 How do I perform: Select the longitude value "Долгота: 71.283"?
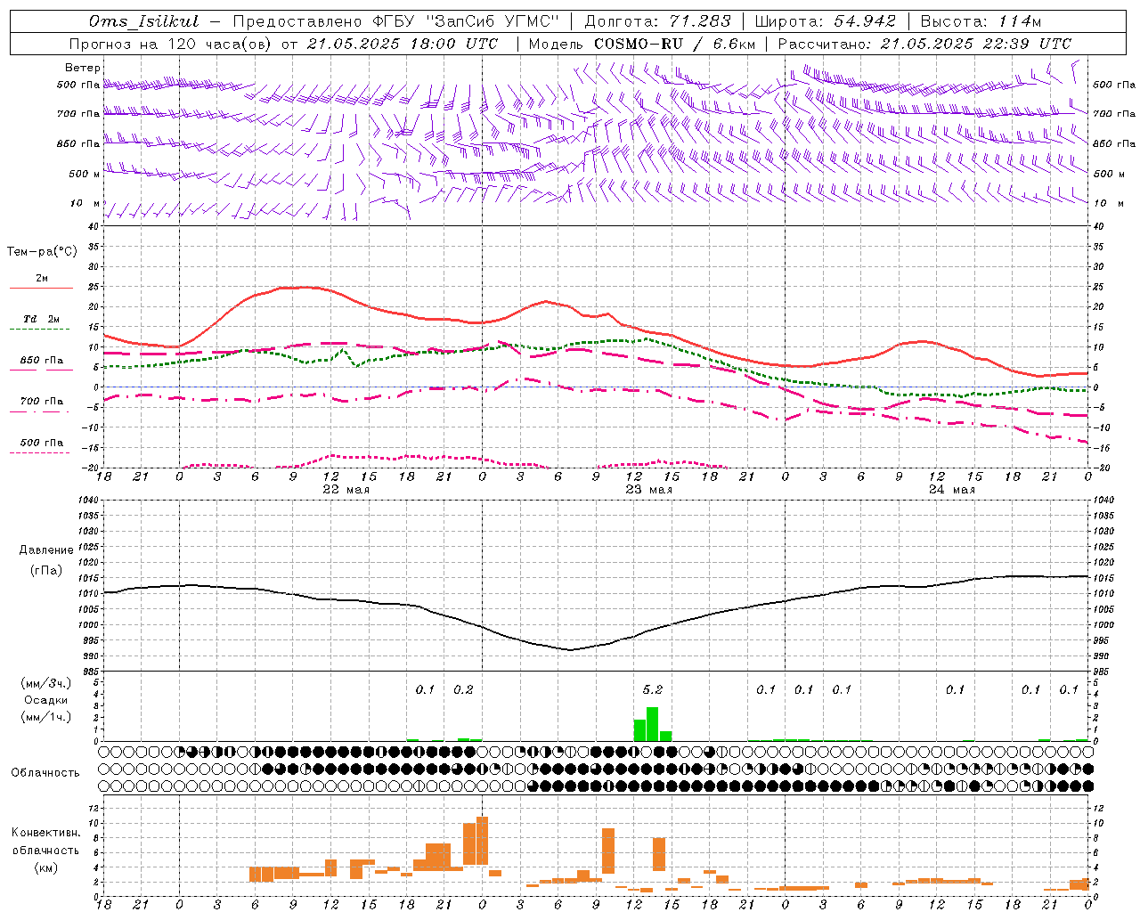pos(657,21)
